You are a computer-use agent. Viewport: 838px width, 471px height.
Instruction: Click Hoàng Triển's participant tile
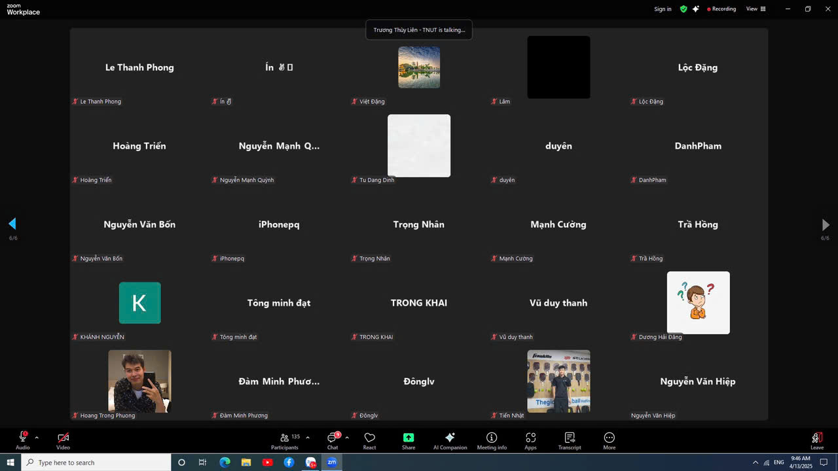point(139,146)
